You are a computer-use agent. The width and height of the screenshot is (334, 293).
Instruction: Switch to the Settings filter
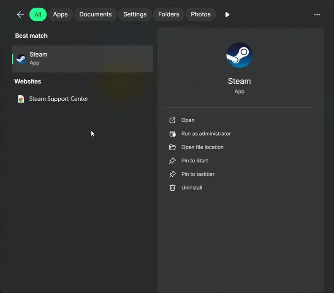point(135,14)
